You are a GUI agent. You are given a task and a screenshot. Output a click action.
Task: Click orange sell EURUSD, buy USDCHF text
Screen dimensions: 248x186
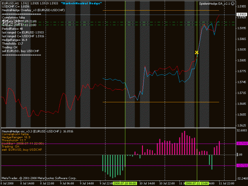point(22,150)
